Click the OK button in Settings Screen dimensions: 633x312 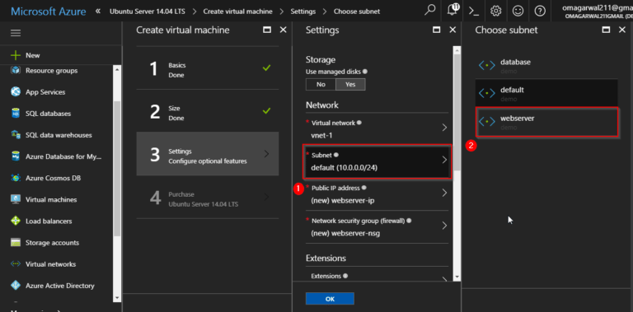pos(330,299)
